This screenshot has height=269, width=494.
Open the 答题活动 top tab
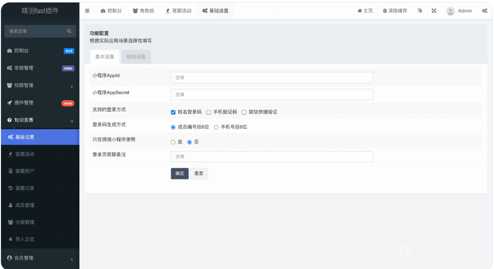[x=178, y=11]
